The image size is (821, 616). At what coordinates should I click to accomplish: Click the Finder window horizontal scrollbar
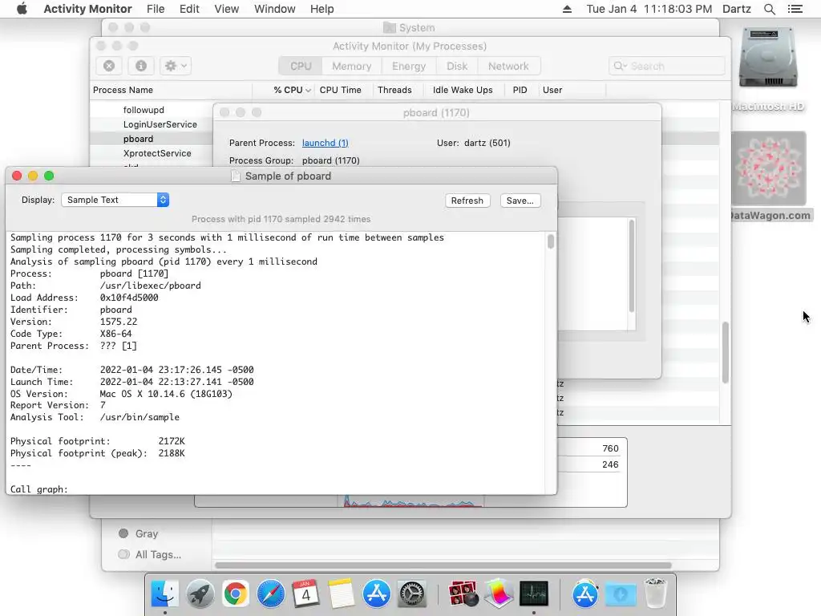point(443,565)
